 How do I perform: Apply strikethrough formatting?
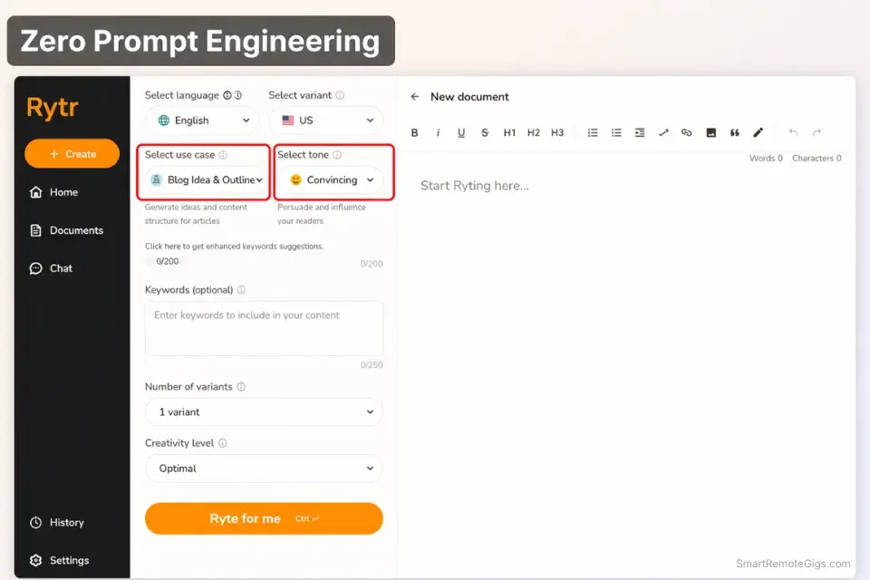[485, 132]
